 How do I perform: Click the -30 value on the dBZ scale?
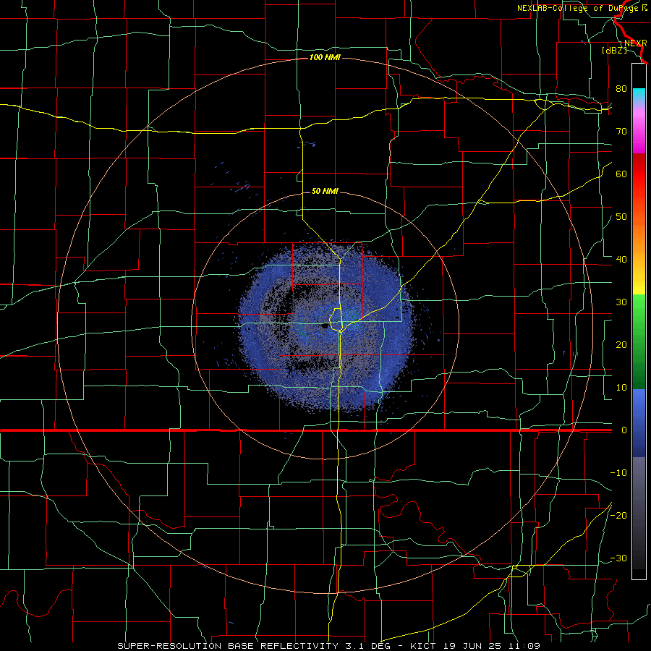tap(618, 558)
